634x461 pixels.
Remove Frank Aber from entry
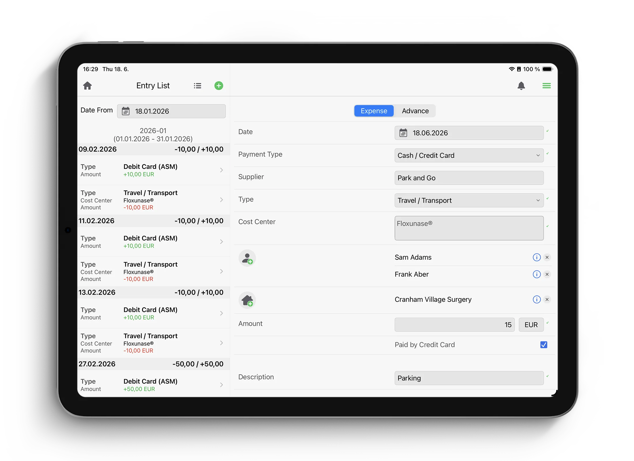(547, 274)
